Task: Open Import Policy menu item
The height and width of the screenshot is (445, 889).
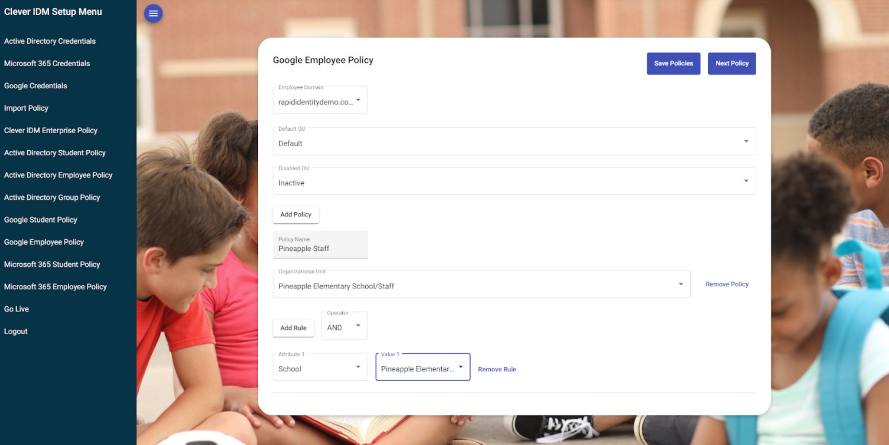Action: pyautogui.click(x=26, y=108)
